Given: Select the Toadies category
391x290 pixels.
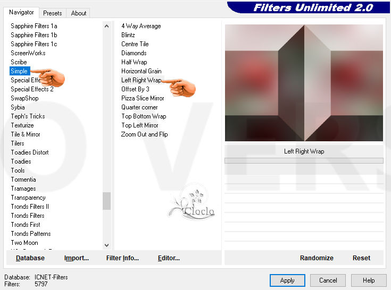Looking at the screenshot, I should point(21,161).
